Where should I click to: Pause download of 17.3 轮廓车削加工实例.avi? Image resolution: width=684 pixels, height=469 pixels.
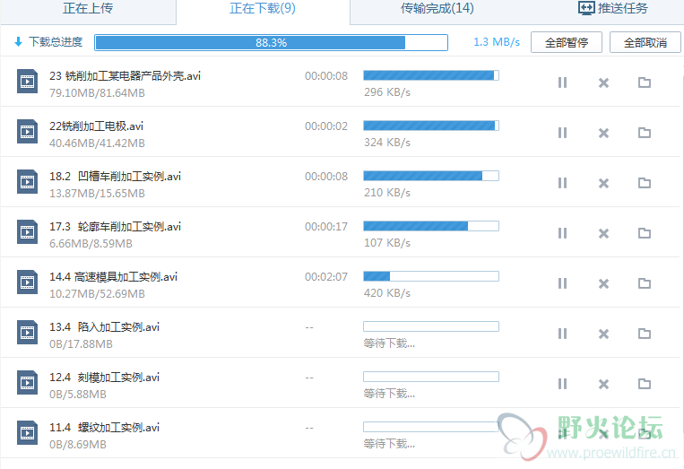click(x=562, y=233)
